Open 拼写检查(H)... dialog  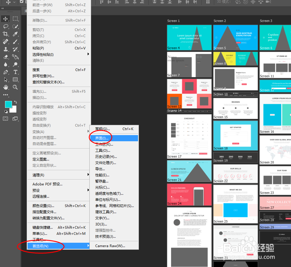59,76
